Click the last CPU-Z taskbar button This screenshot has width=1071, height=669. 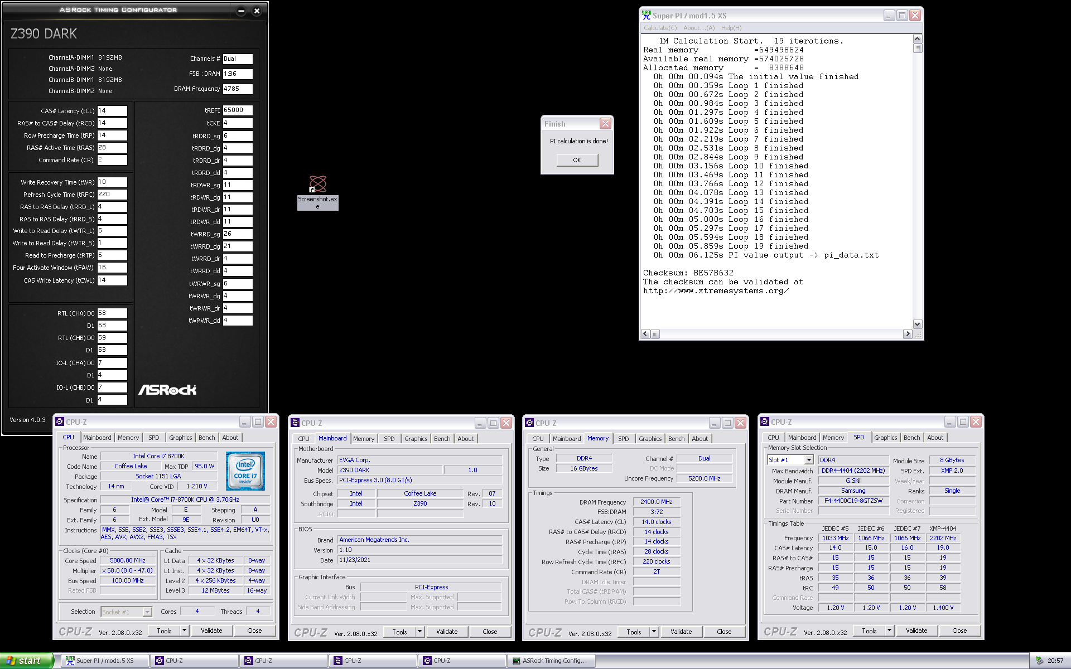pyautogui.click(x=462, y=661)
